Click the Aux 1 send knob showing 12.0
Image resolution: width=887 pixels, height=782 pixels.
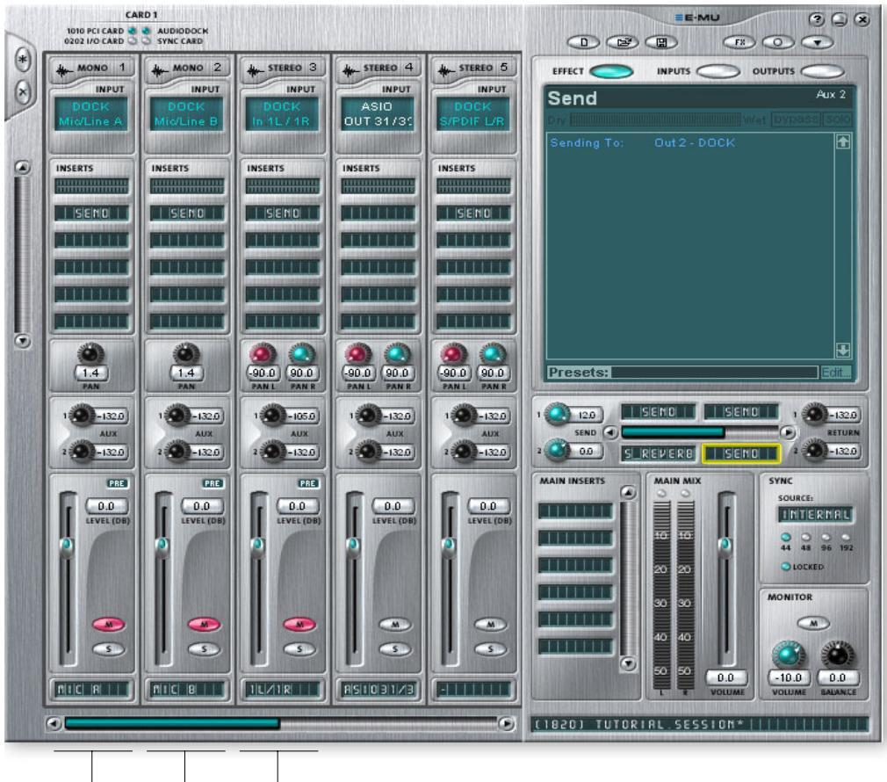(557, 414)
